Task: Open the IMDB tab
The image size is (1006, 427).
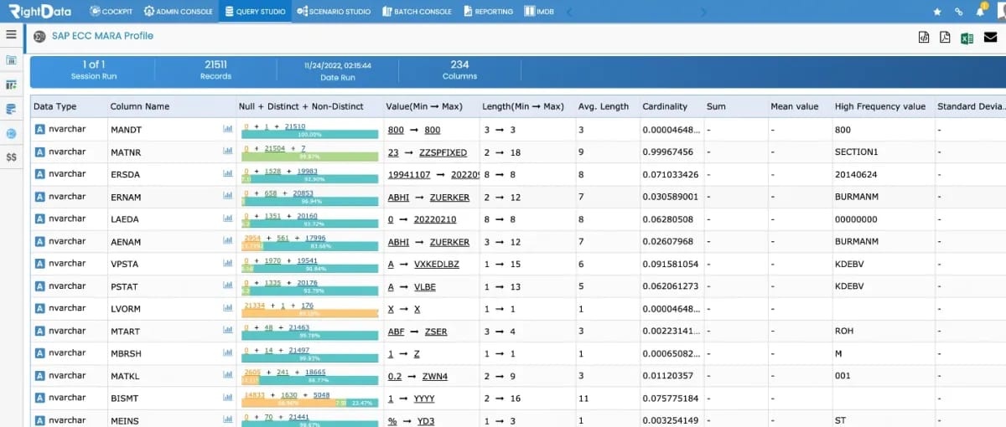Action: (539, 12)
